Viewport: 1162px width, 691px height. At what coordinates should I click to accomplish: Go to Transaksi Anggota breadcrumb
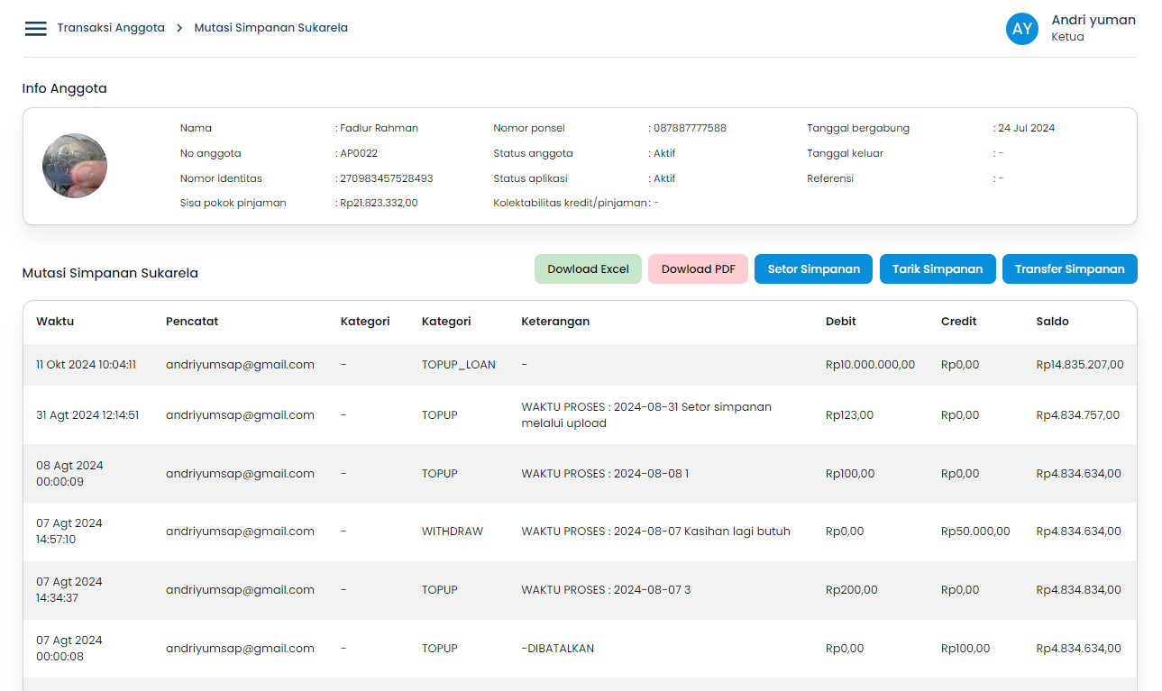(x=111, y=28)
